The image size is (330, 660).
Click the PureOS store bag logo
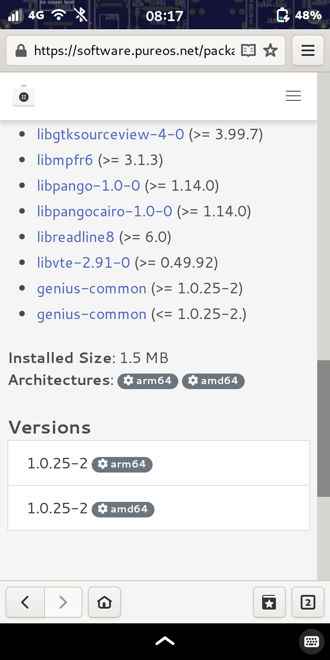pyautogui.click(x=24, y=96)
